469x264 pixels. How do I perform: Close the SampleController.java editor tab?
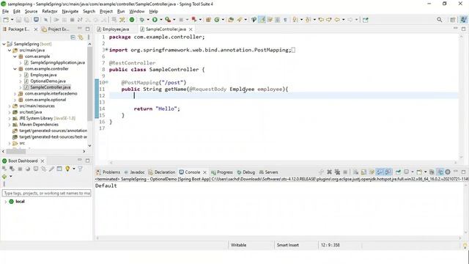coord(191,29)
